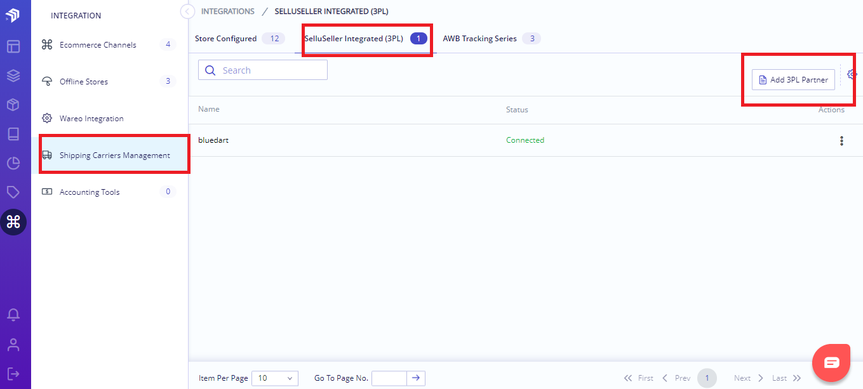Viewport: 863px width, 389px height.
Task: Click the logout icon at sidebar bottom
Action: pos(14,374)
